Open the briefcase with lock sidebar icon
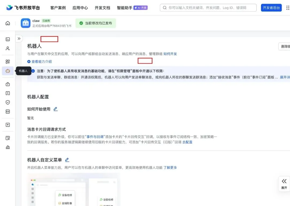The height and width of the screenshot is (206, 290). pyautogui.click(x=8, y=84)
